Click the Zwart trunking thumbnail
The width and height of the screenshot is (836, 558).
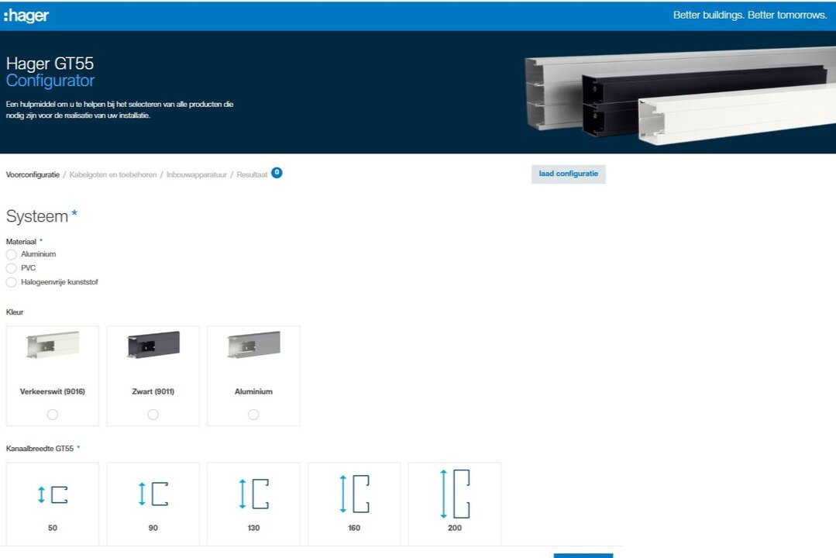[153, 344]
